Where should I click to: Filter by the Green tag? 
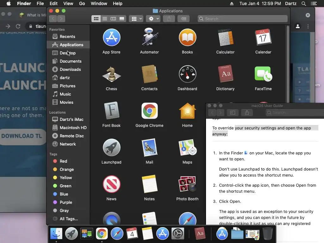[x=68, y=186]
